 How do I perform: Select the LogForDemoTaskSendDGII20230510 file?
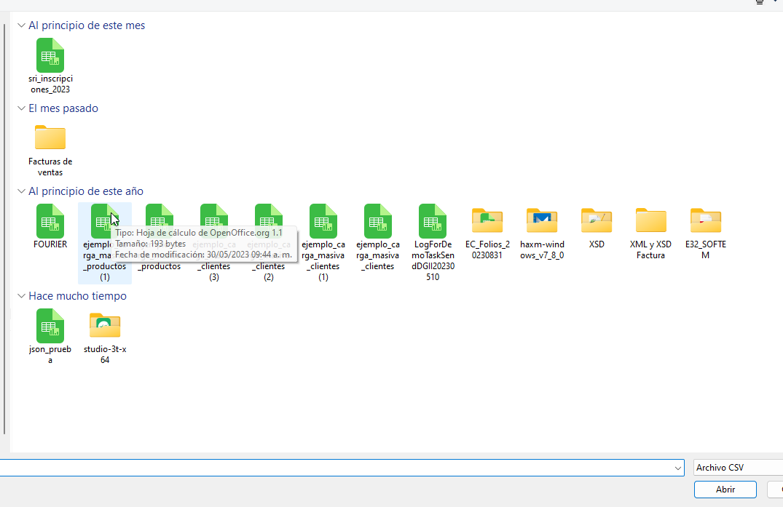(433, 221)
